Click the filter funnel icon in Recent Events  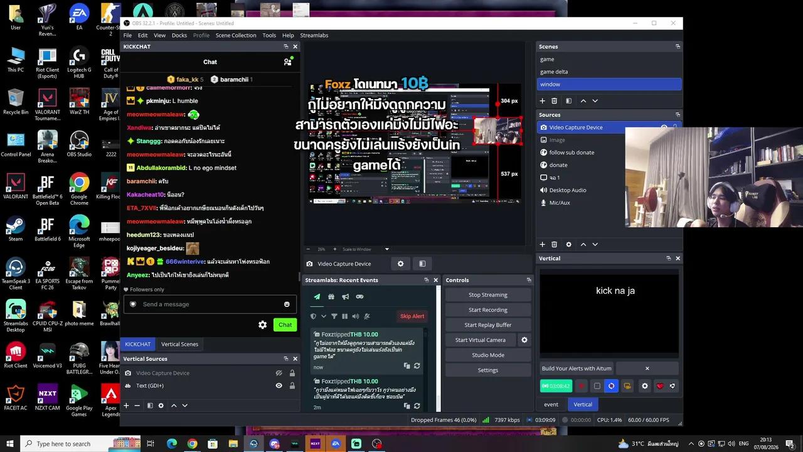[334, 316]
